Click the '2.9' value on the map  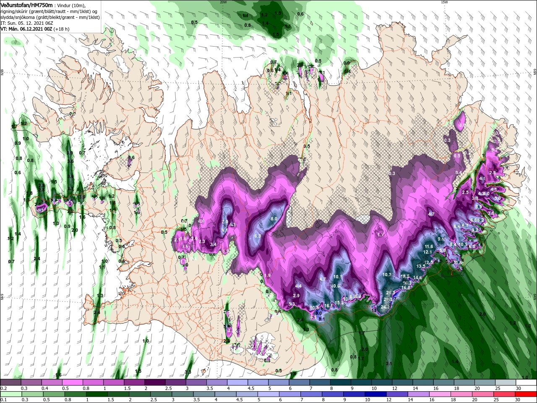pos(296,296)
